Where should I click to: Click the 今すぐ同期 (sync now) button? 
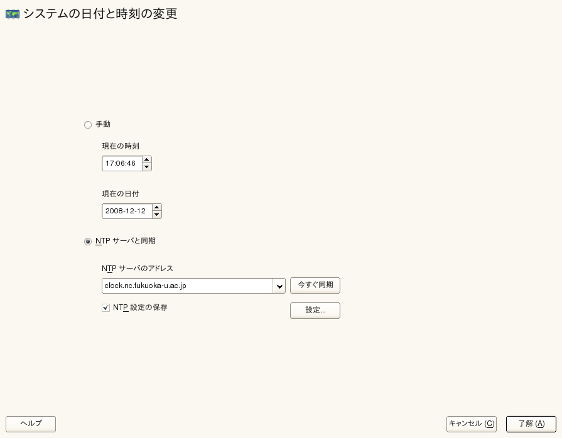click(315, 286)
